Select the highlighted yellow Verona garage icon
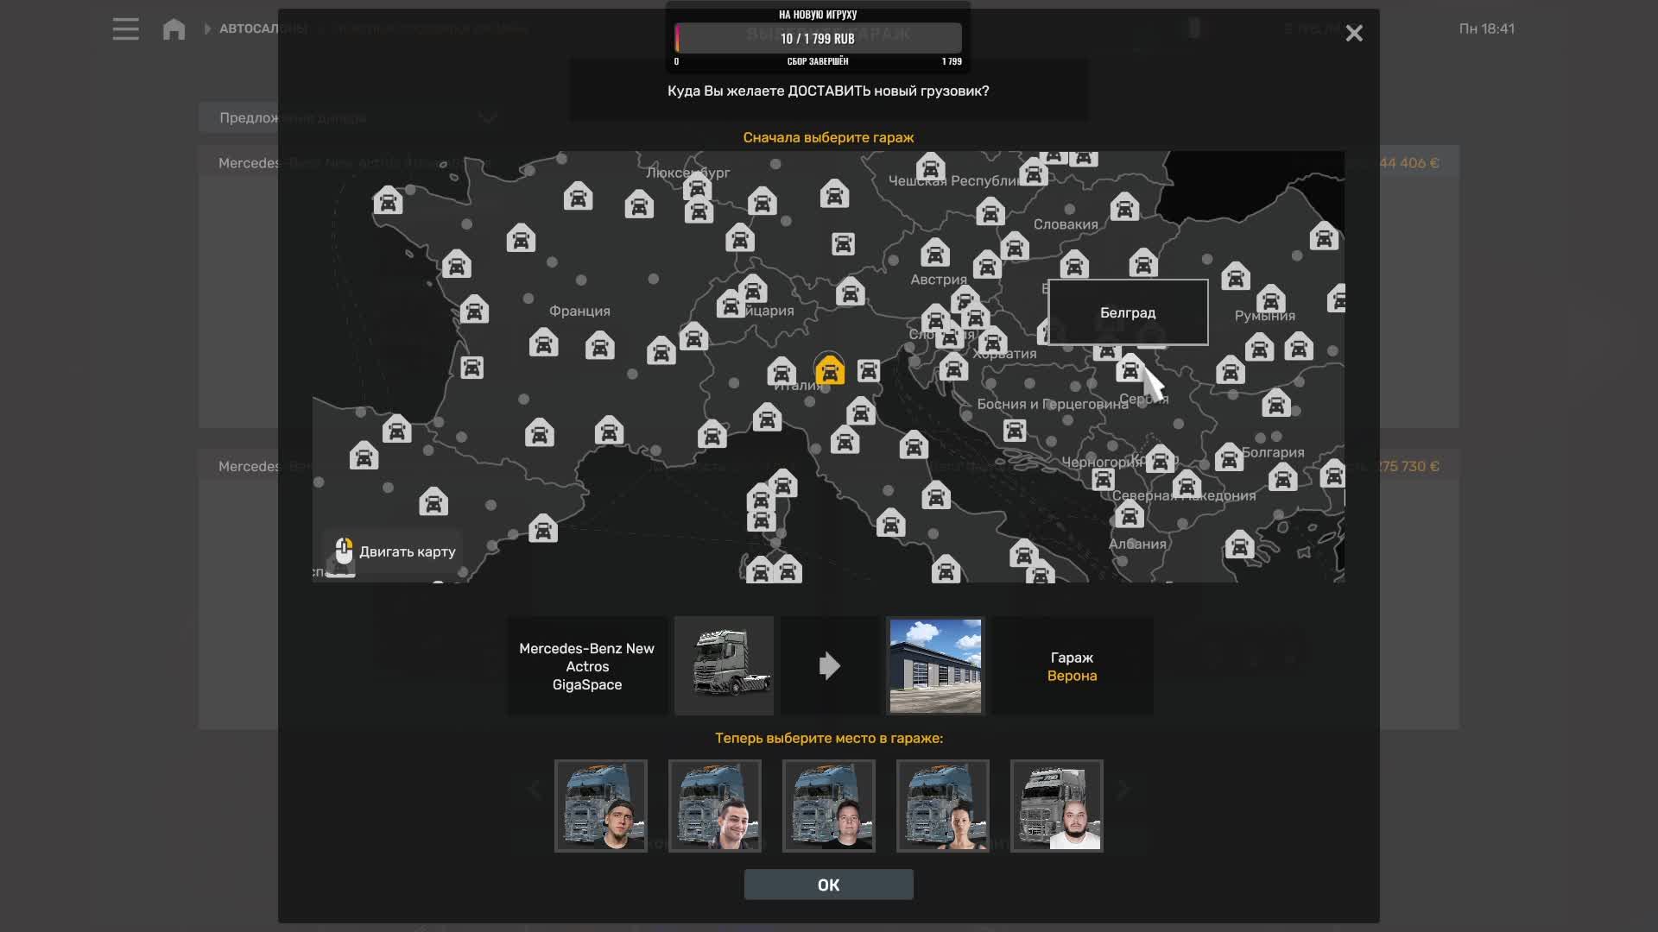The width and height of the screenshot is (1658, 932). (829, 371)
